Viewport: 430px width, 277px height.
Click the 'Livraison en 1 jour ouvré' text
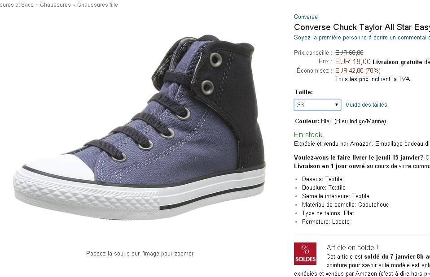coord(329,166)
